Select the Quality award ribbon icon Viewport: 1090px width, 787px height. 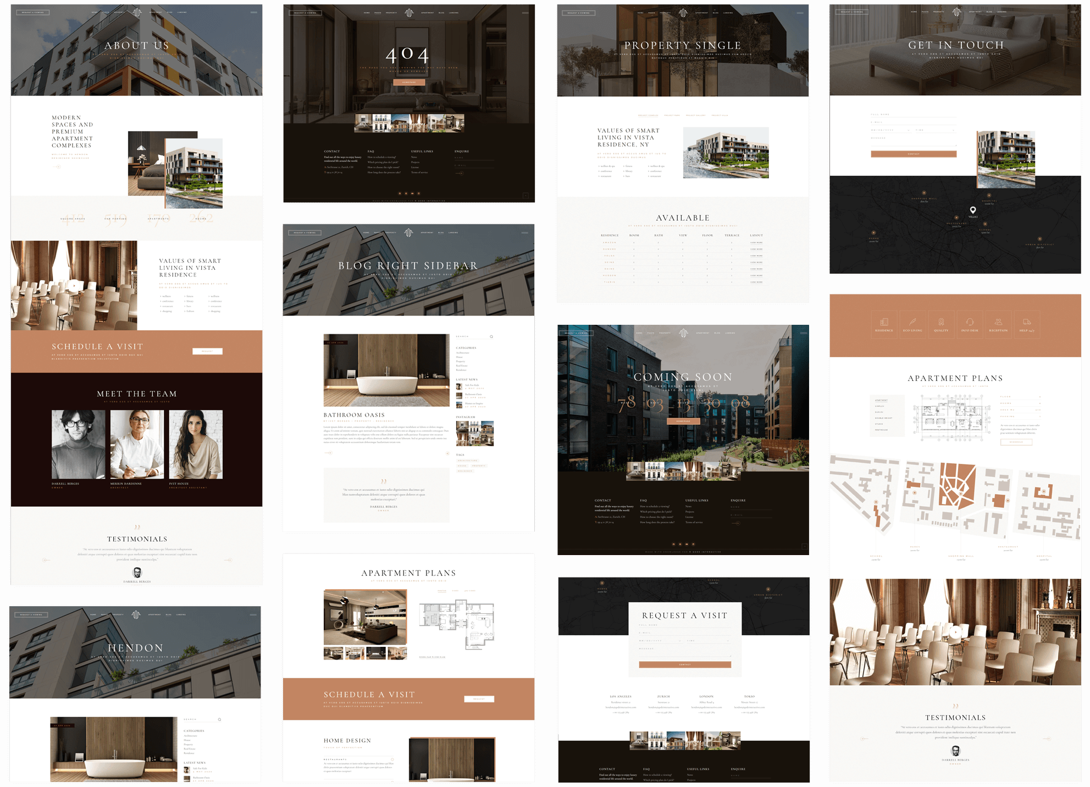tap(941, 322)
